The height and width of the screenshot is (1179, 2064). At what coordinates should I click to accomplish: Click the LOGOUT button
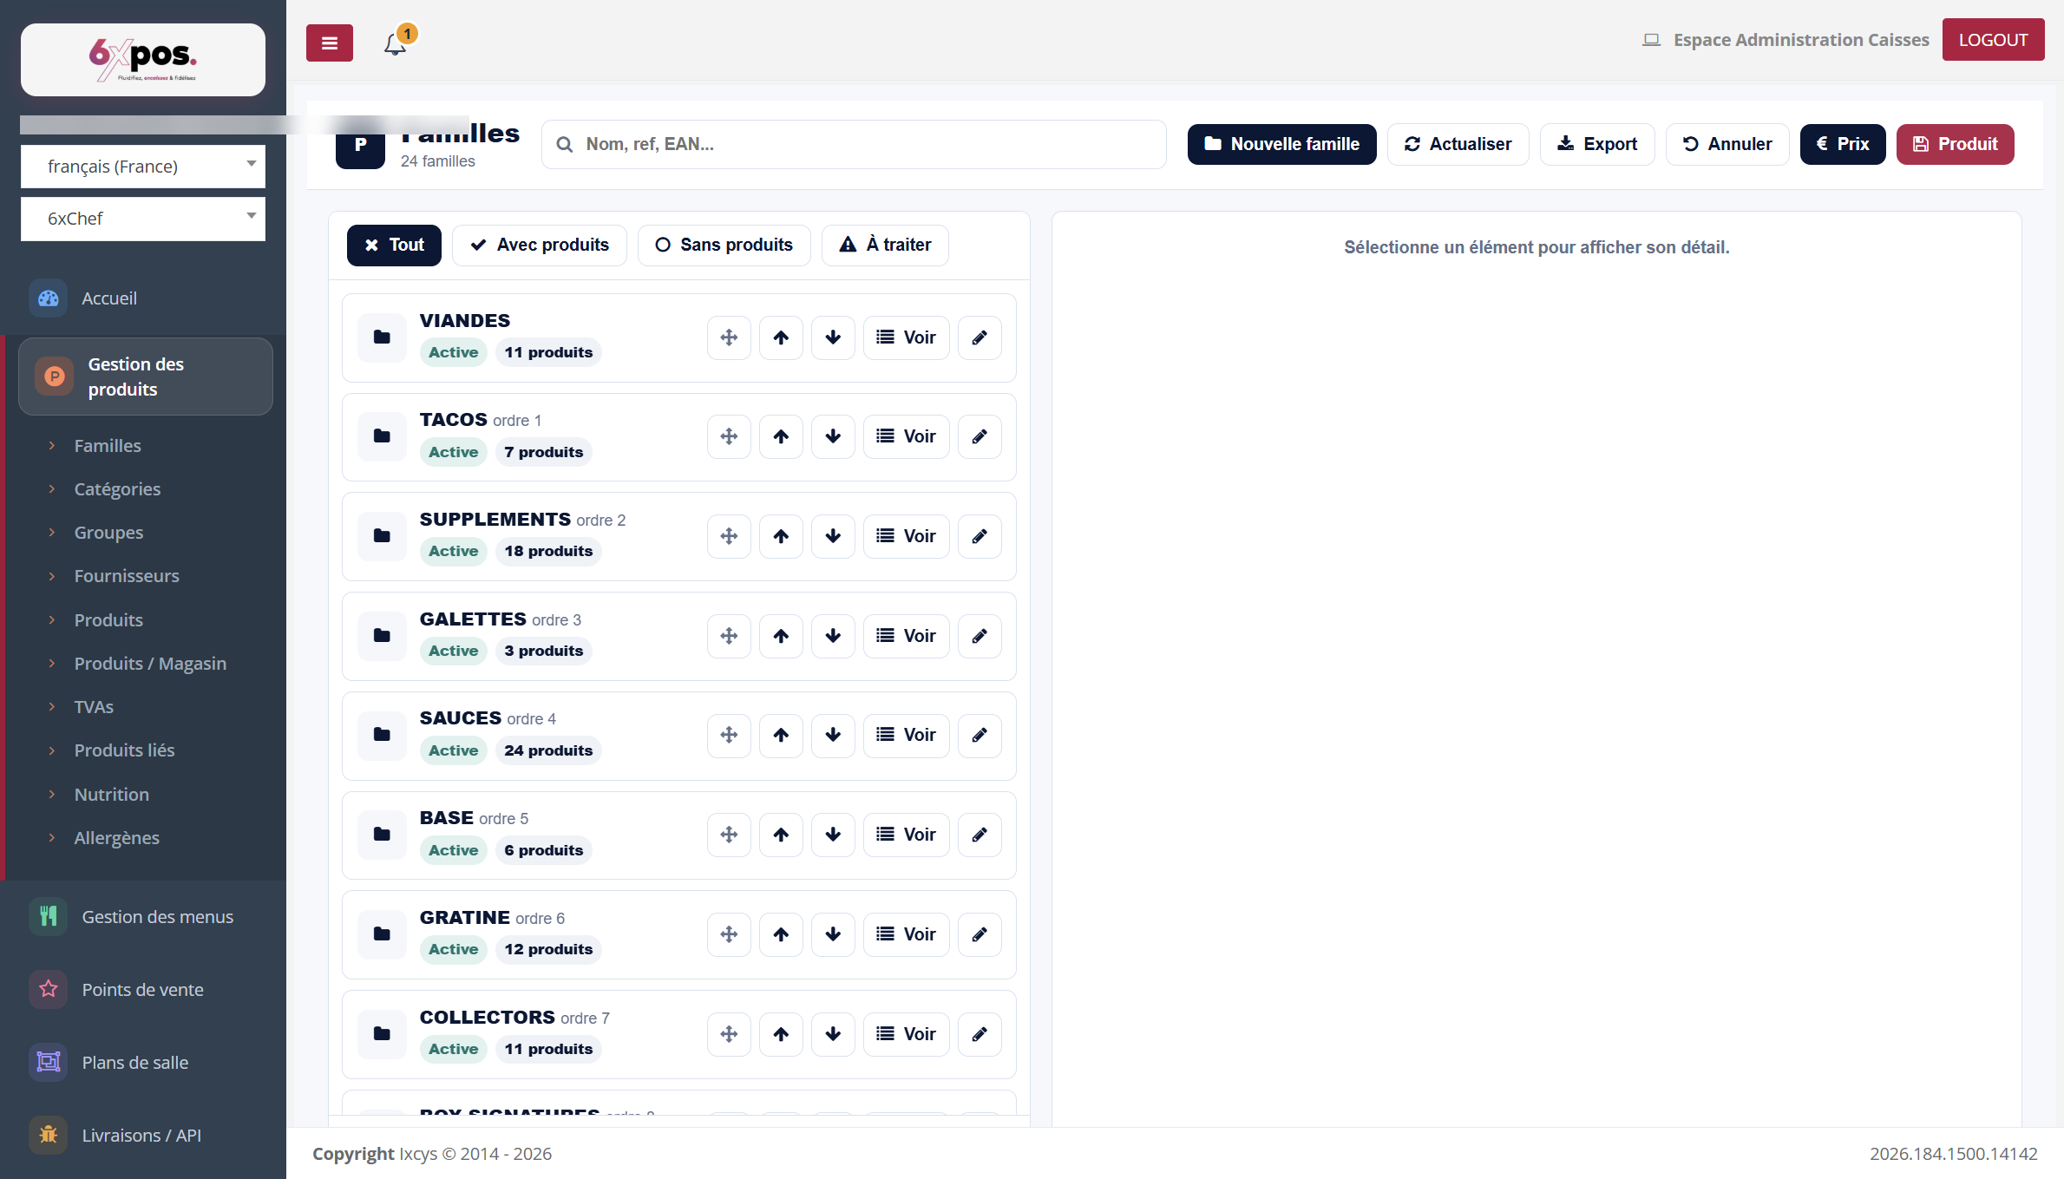click(x=1993, y=40)
